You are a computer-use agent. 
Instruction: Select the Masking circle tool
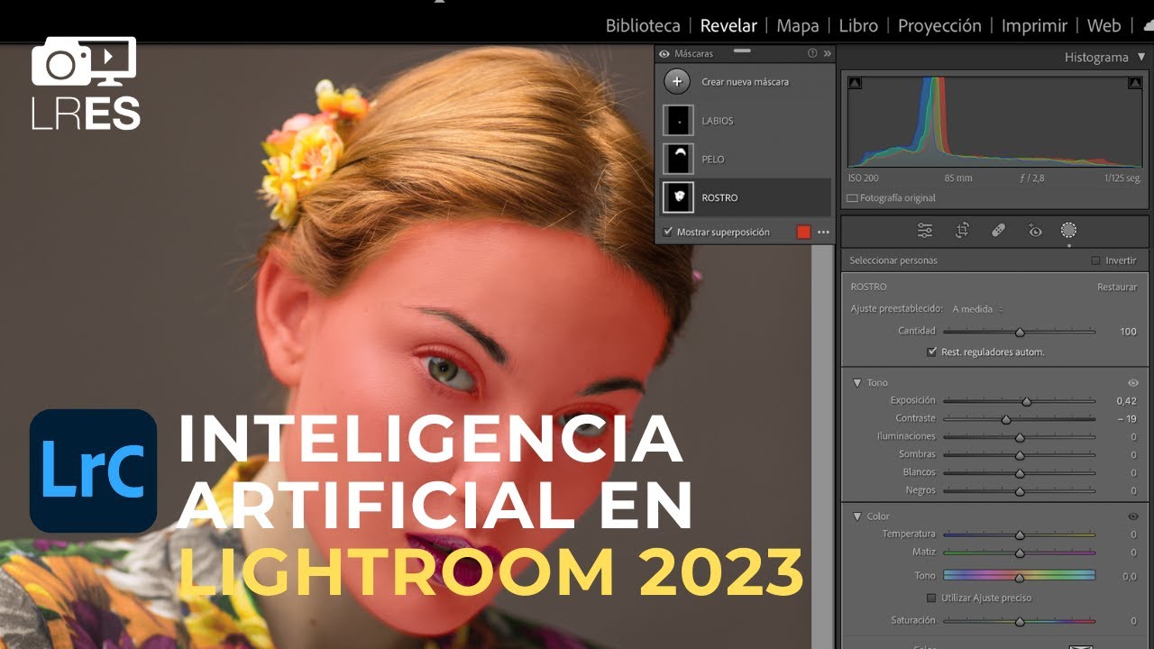pos(1069,231)
